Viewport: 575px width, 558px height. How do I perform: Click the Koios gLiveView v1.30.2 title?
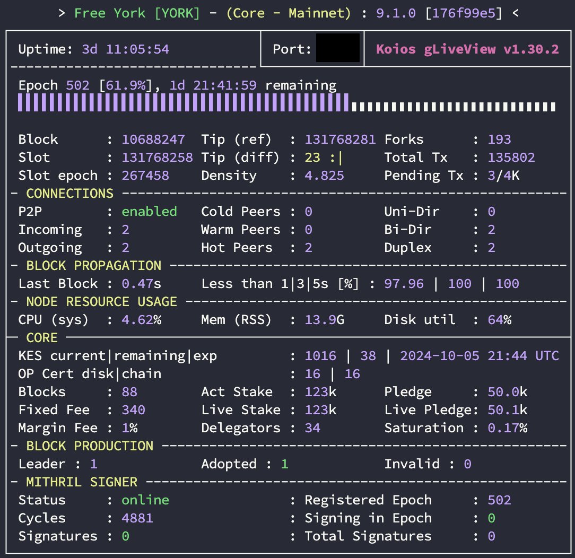click(x=467, y=49)
